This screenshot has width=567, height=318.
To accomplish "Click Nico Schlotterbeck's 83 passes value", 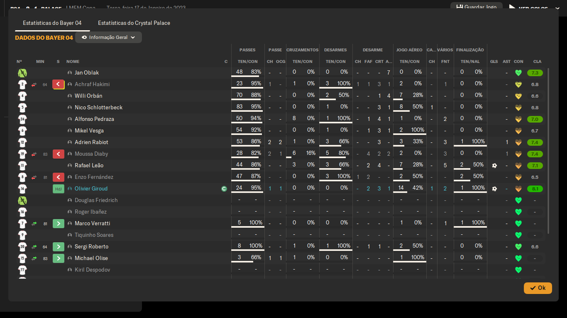I will 239,107.
